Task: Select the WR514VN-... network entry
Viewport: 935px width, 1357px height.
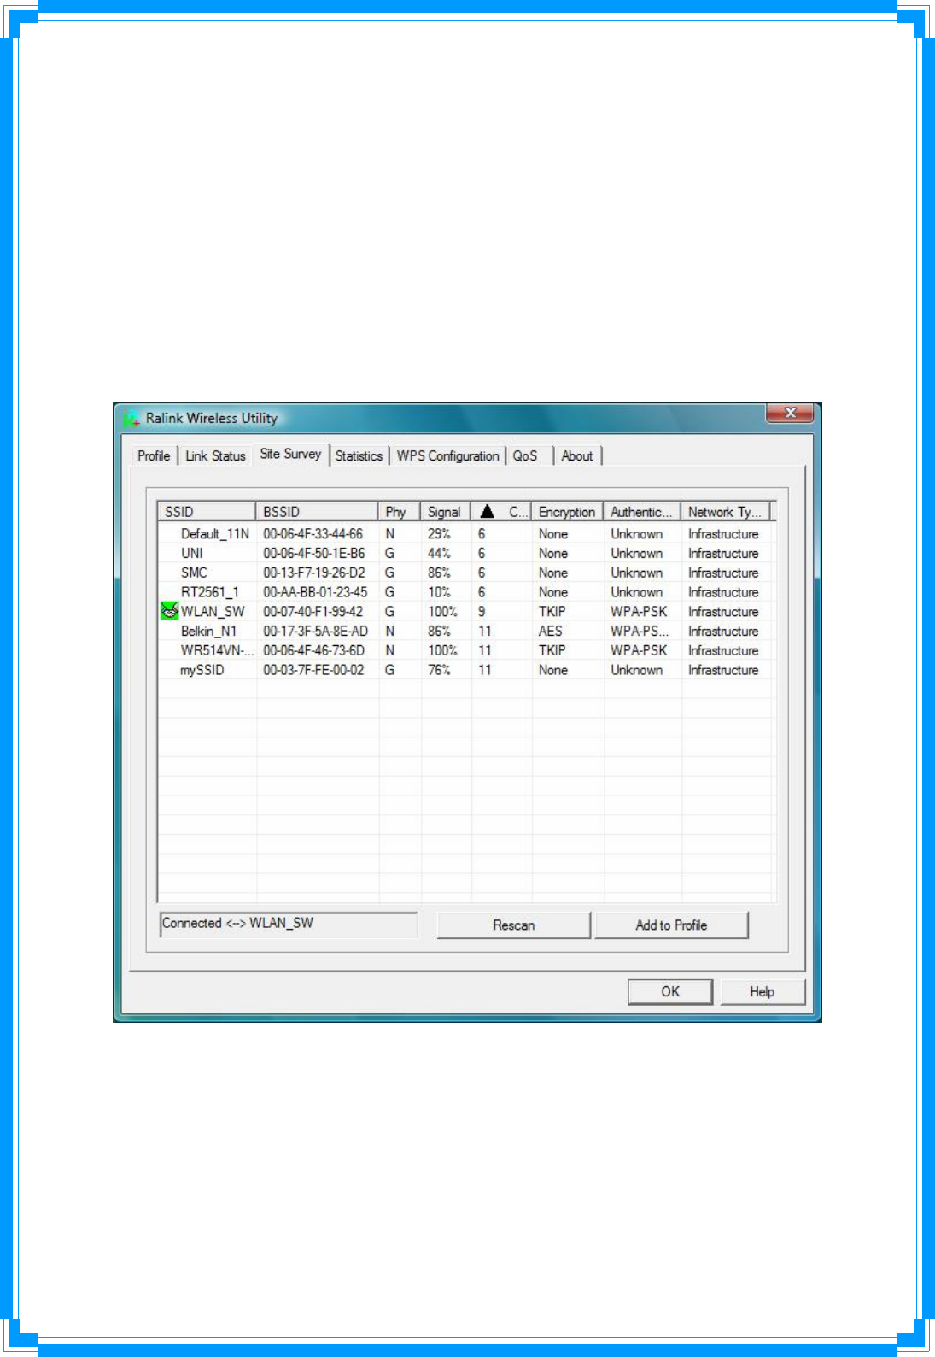Action: (x=217, y=650)
